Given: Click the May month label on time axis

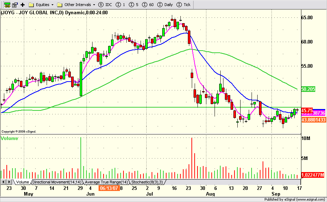Looking at the screenshot, I should tap(28, 194).
